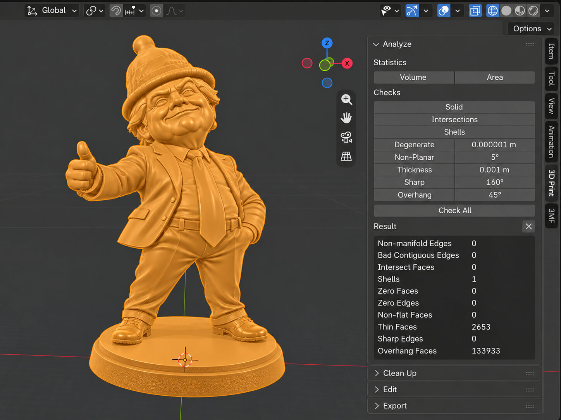Click the Volume statistics button
The width and height of the screenshot is (561, 420).
414,77
